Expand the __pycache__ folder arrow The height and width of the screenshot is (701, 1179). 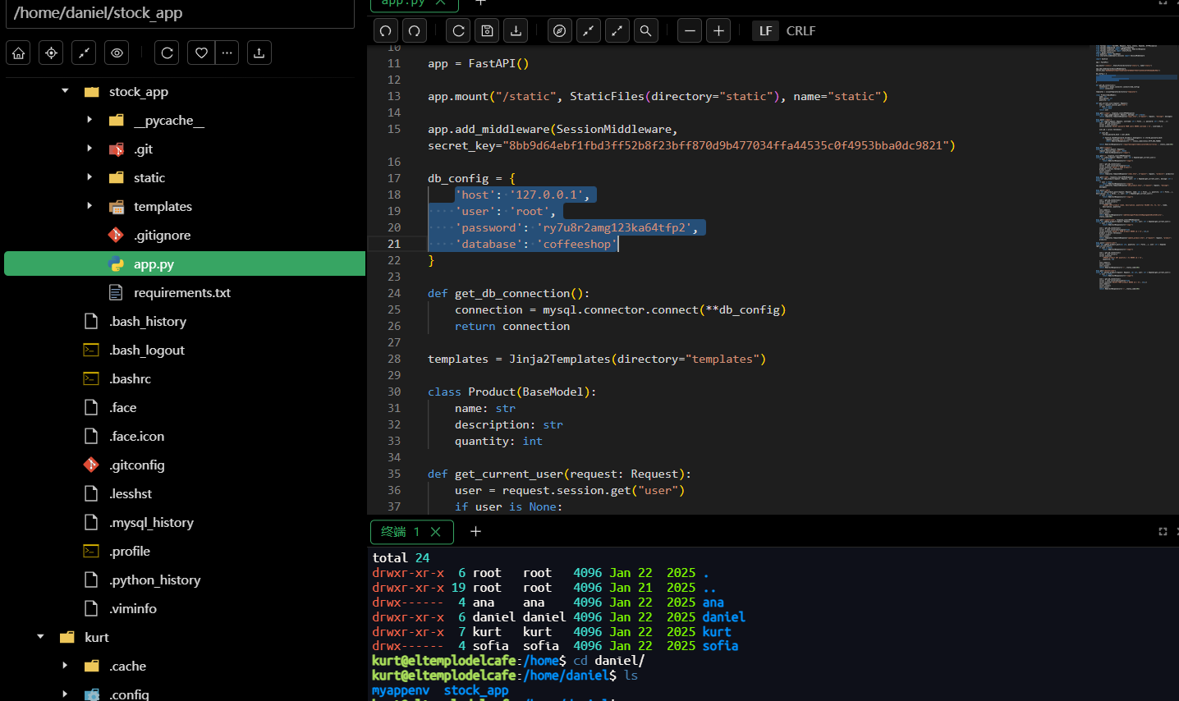(x=89, y=120)
